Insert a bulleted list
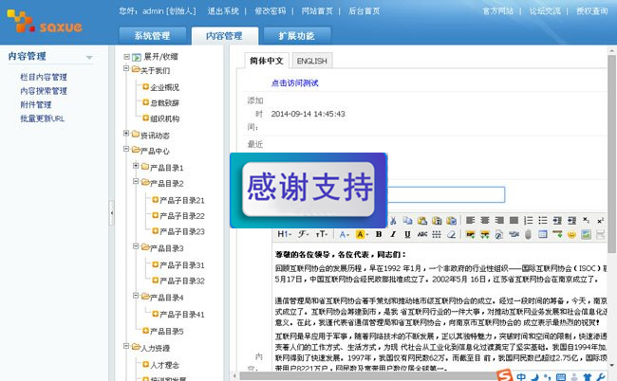 [543, 220]
